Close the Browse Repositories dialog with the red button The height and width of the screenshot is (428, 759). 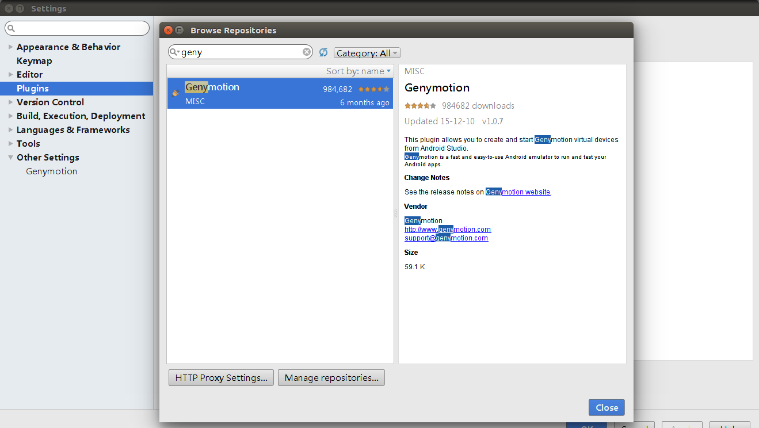(x=168, y=30)
